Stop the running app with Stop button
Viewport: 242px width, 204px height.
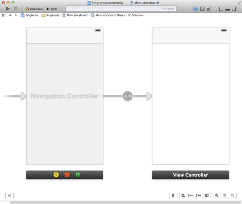16,9
